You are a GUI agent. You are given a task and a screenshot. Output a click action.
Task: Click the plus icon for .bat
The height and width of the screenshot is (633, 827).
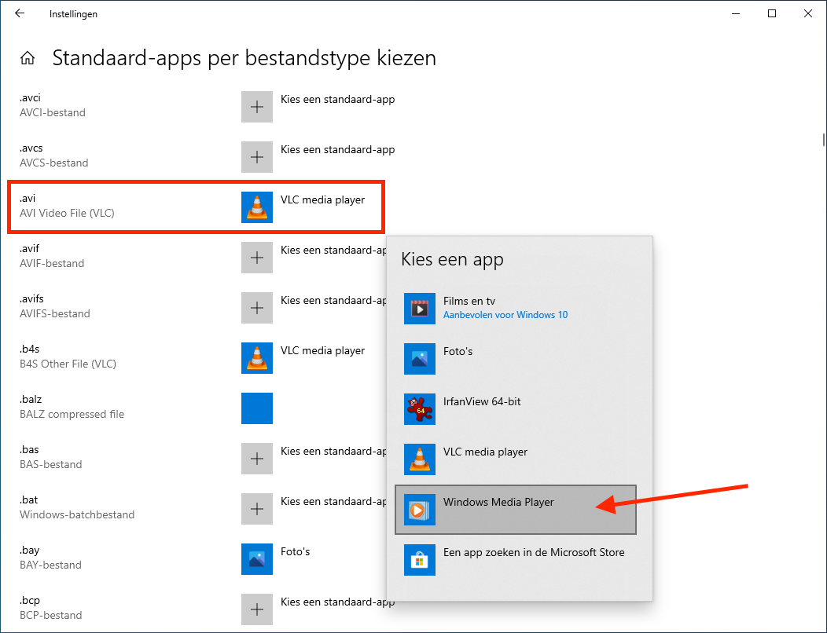point(256,509)
